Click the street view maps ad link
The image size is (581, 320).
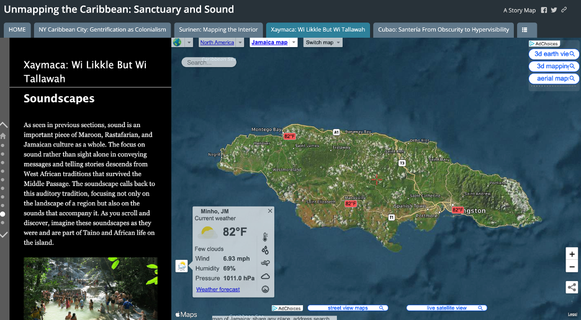pos(348,308)
